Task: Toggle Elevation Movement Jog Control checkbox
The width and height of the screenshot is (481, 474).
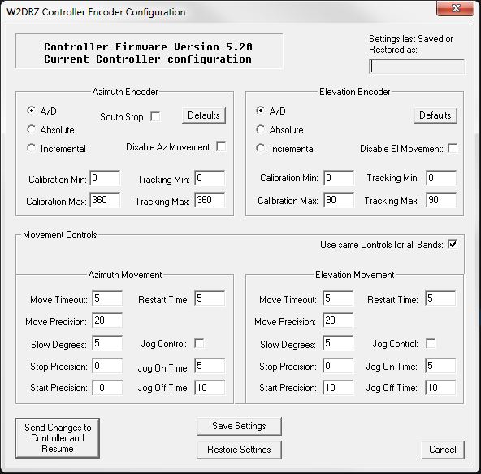Action: coord(431,343)
